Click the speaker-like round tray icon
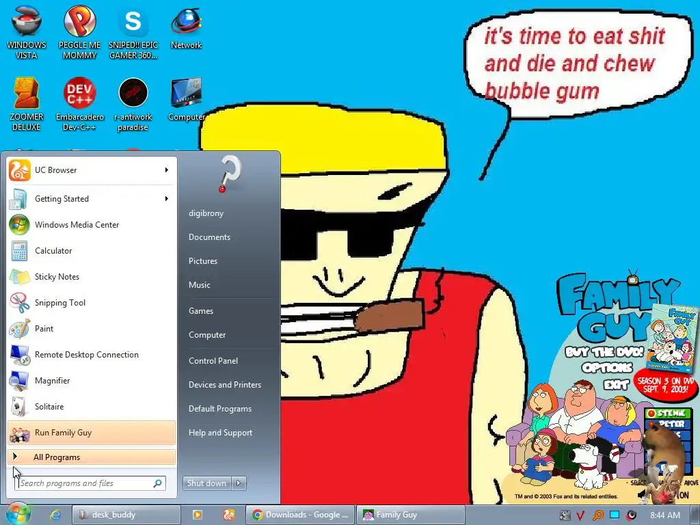Image resolution: width=700 pixels, height=525 pixels. pos(631,515)
